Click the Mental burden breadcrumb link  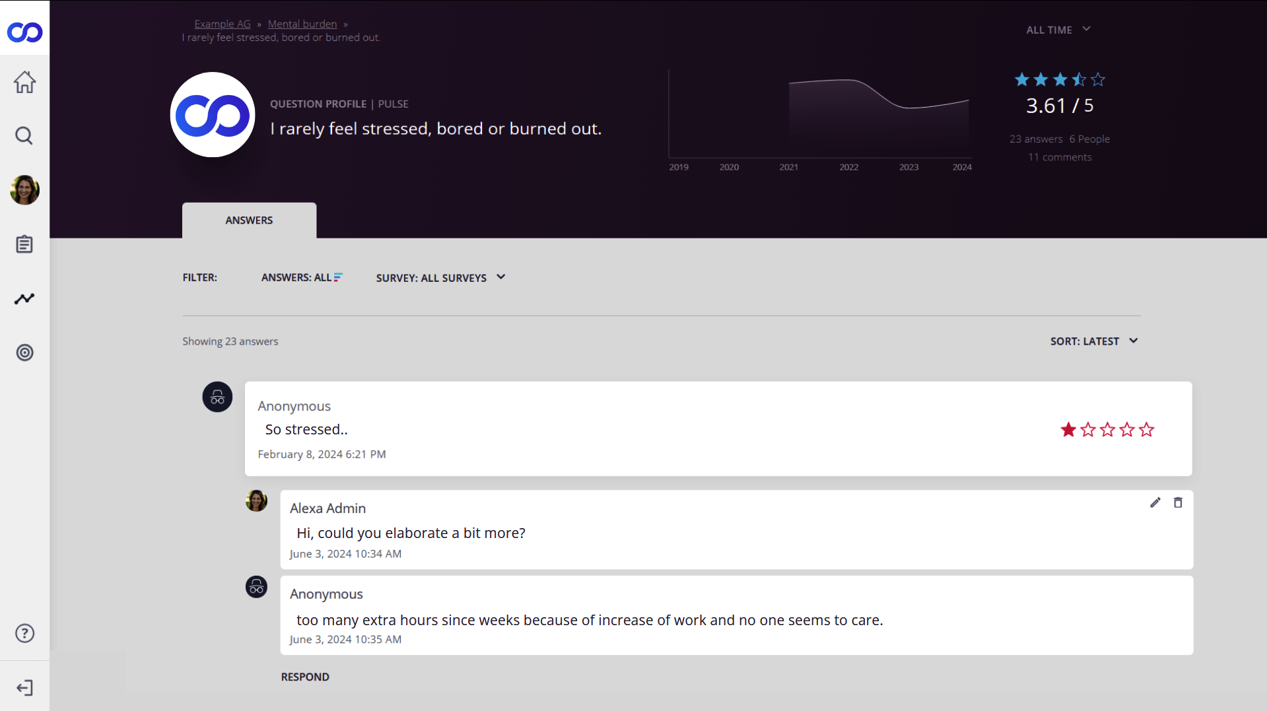302,24
